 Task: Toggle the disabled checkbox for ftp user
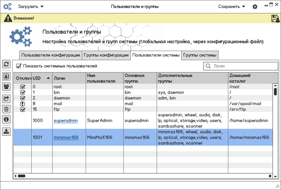point(22,109)
